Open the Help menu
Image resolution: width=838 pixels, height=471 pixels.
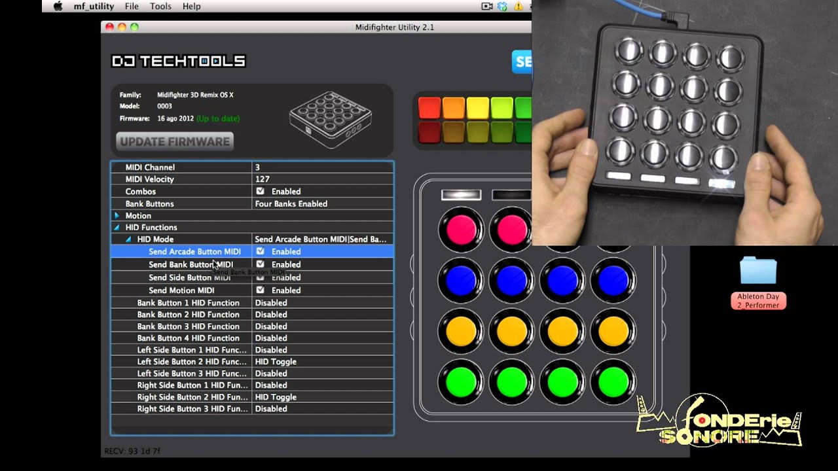pyautogui.click(x=191, y=7)
